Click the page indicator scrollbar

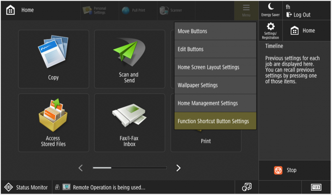pyautogui.click(x=129, y=168)
